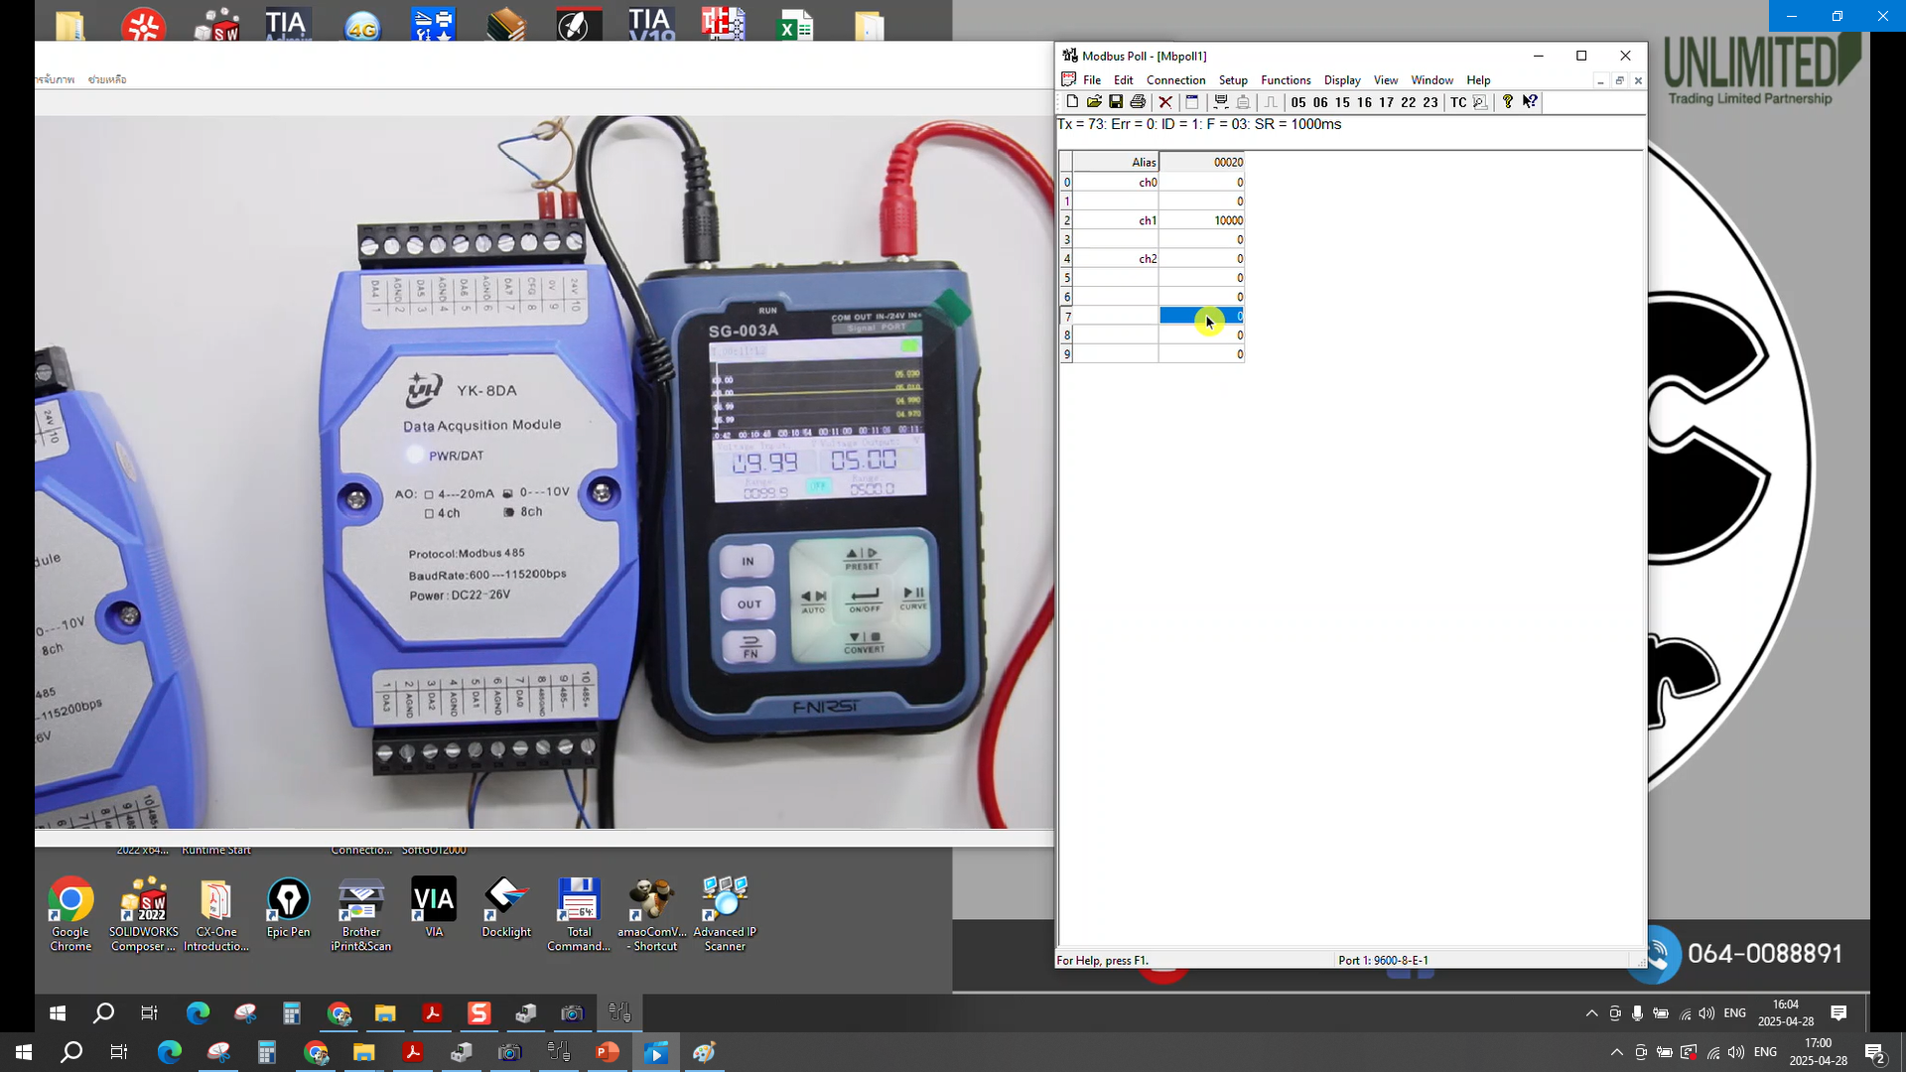Open the Test Center with TC icon
The height and width of the screenshot is (1072, 1906).
[1459, 101]
